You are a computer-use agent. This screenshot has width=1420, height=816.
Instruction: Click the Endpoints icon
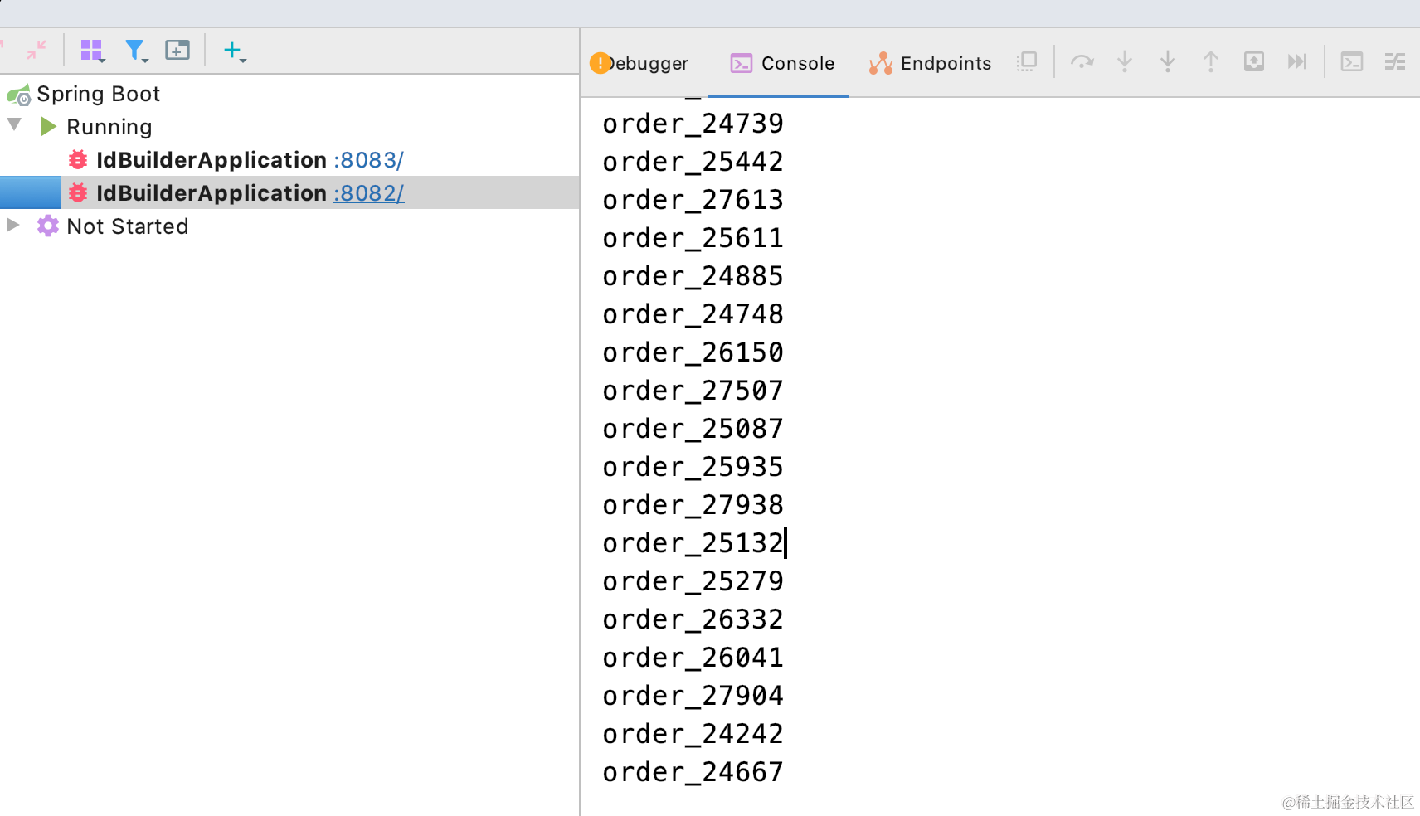tap(880, 63)
